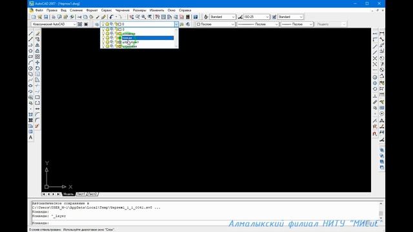Open the QuickCalc calculator icon
Viewport: 413px width, 232px height.
click(188, 17)
